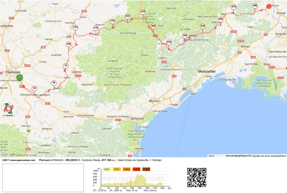The width and height of the screenshot is (287, 193).
Task: Click the Carcassonne city label
Action: pos(85,115)
